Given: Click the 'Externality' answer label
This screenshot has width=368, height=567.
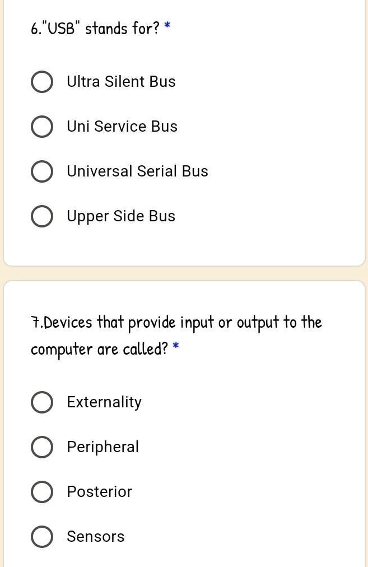Looking at the screenshot, I should pyautogui.click(x=104, y=402).
